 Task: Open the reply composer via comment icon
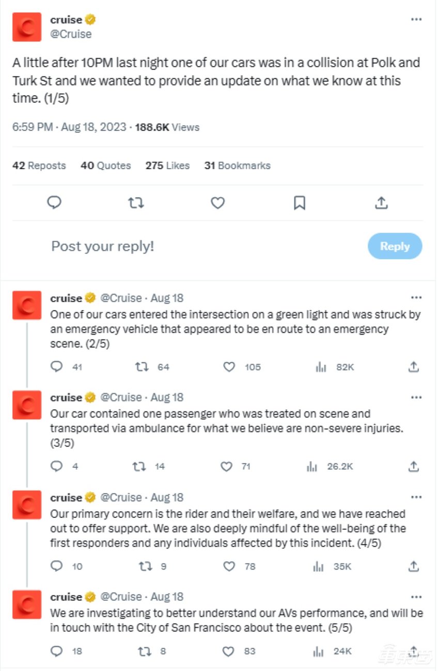coord(54,202)
